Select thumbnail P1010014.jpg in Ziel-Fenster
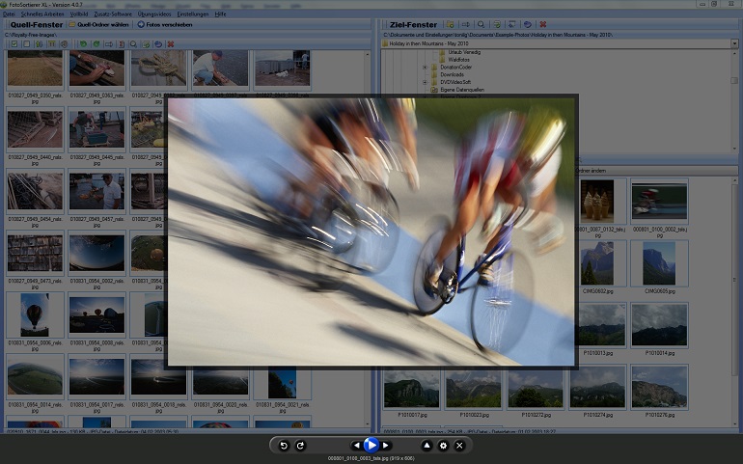 click(x=659, y=325)
